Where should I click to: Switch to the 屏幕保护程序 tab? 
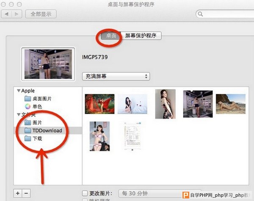pos(141,35)
